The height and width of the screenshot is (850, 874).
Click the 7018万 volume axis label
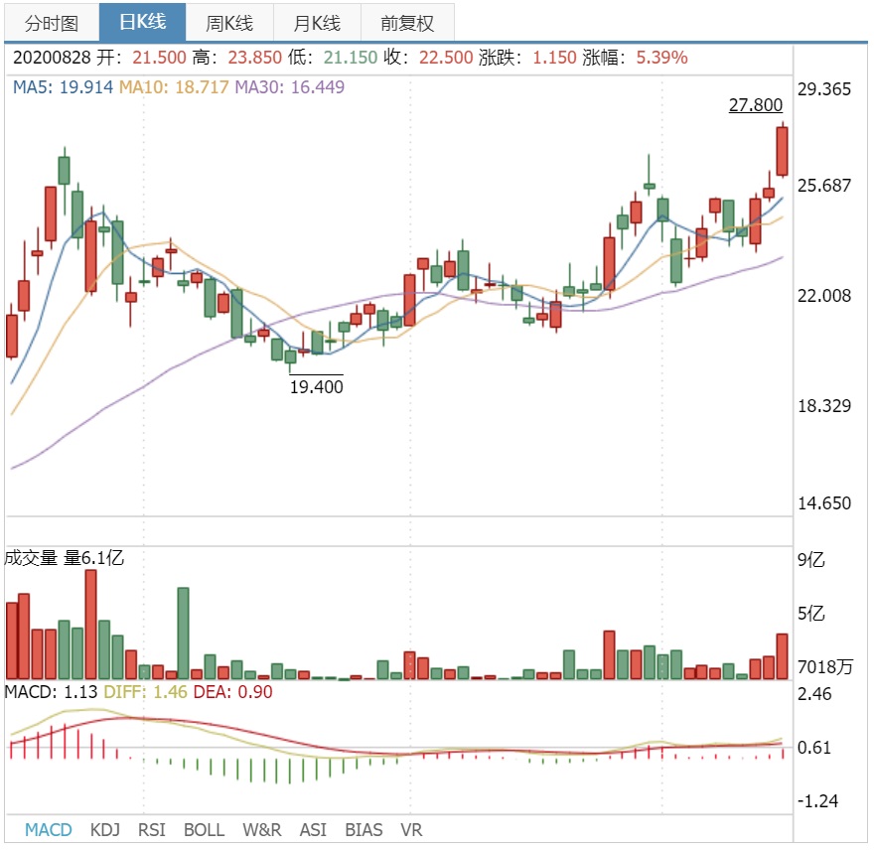pyautogui.click(x=825, y=666)
